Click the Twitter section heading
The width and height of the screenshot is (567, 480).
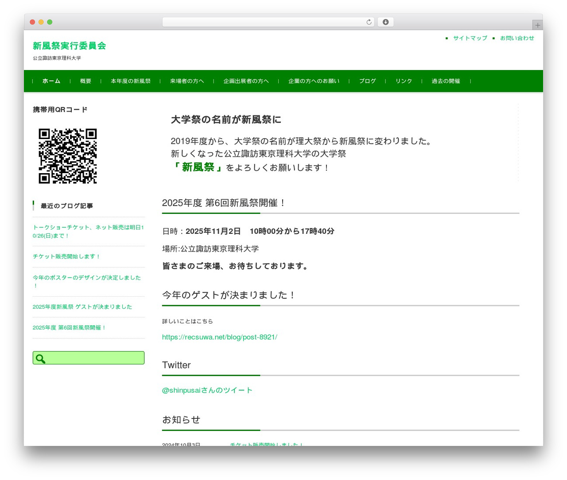176,365
